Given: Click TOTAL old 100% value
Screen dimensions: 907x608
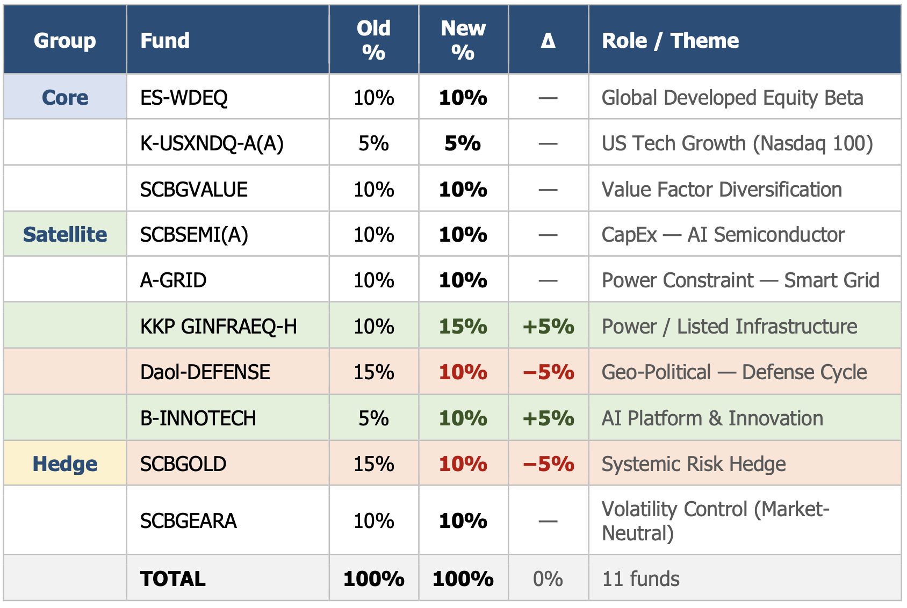Looking at the screenshot, I should point(374,578).
